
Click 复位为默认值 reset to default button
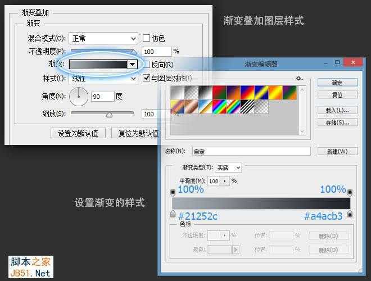tap(138, 133)
